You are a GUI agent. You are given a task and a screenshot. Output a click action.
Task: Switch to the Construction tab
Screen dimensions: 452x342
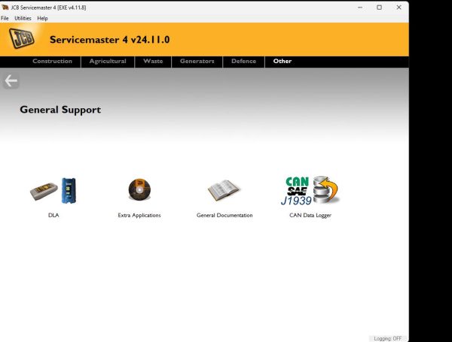[52, 61]
